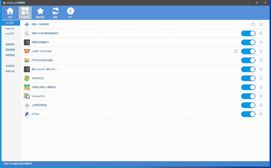Open the home page house icon
This screenshot has height=168, width=271.
click(x=10, y=11)
